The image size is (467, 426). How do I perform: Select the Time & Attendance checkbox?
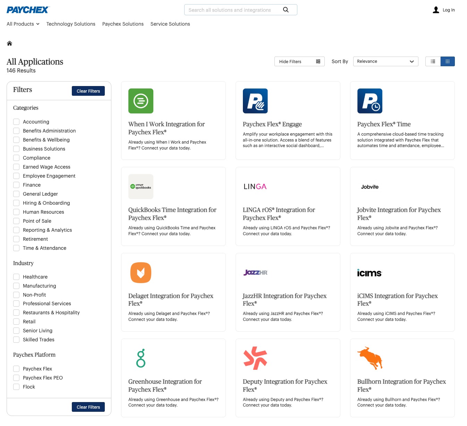tap(16, 248)
